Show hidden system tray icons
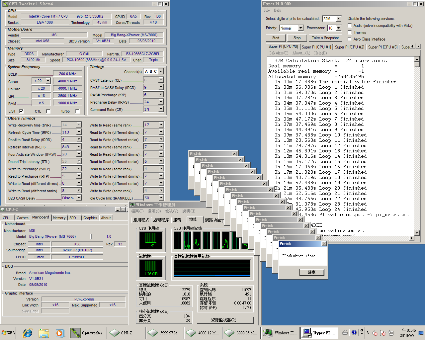Viewport: 425px width, 340px height. point(368,332)
